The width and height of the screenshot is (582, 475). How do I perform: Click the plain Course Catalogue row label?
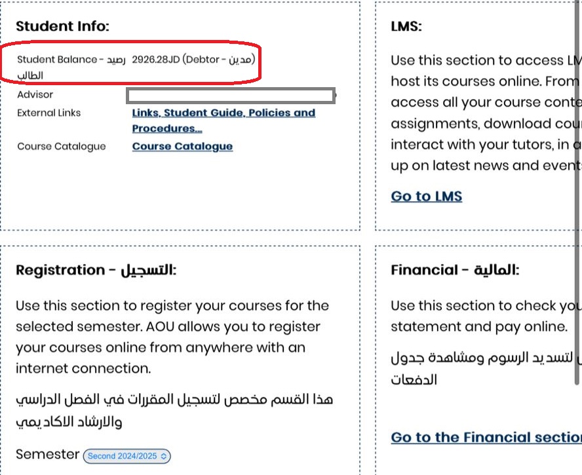[62, 146]
